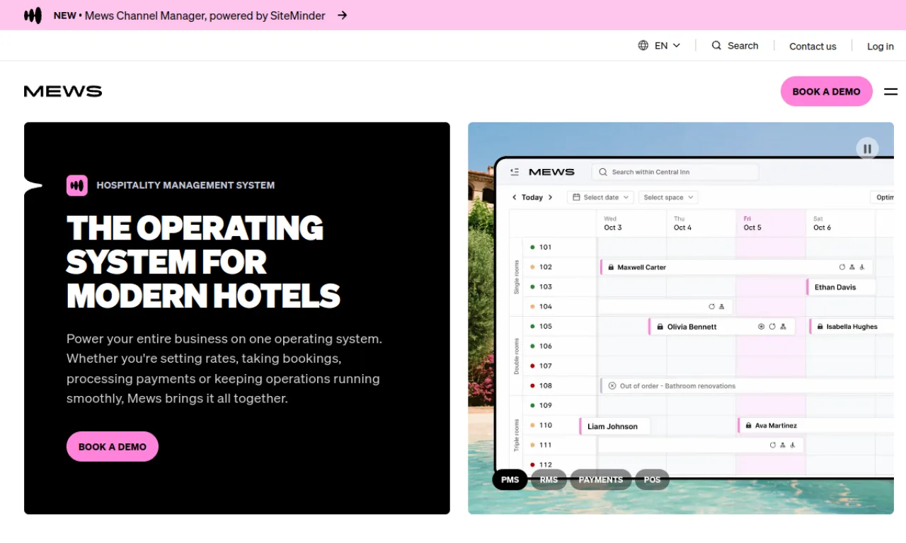Click the Maxwell Carter reservation
This screenshot has height=543, width=906.
coord(736,267)
